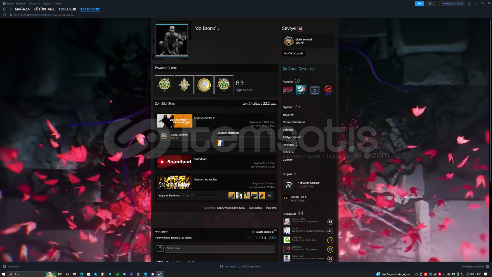Open the red rosette badge
Viewport: 492px width, 277px height.
coord(328,90)
